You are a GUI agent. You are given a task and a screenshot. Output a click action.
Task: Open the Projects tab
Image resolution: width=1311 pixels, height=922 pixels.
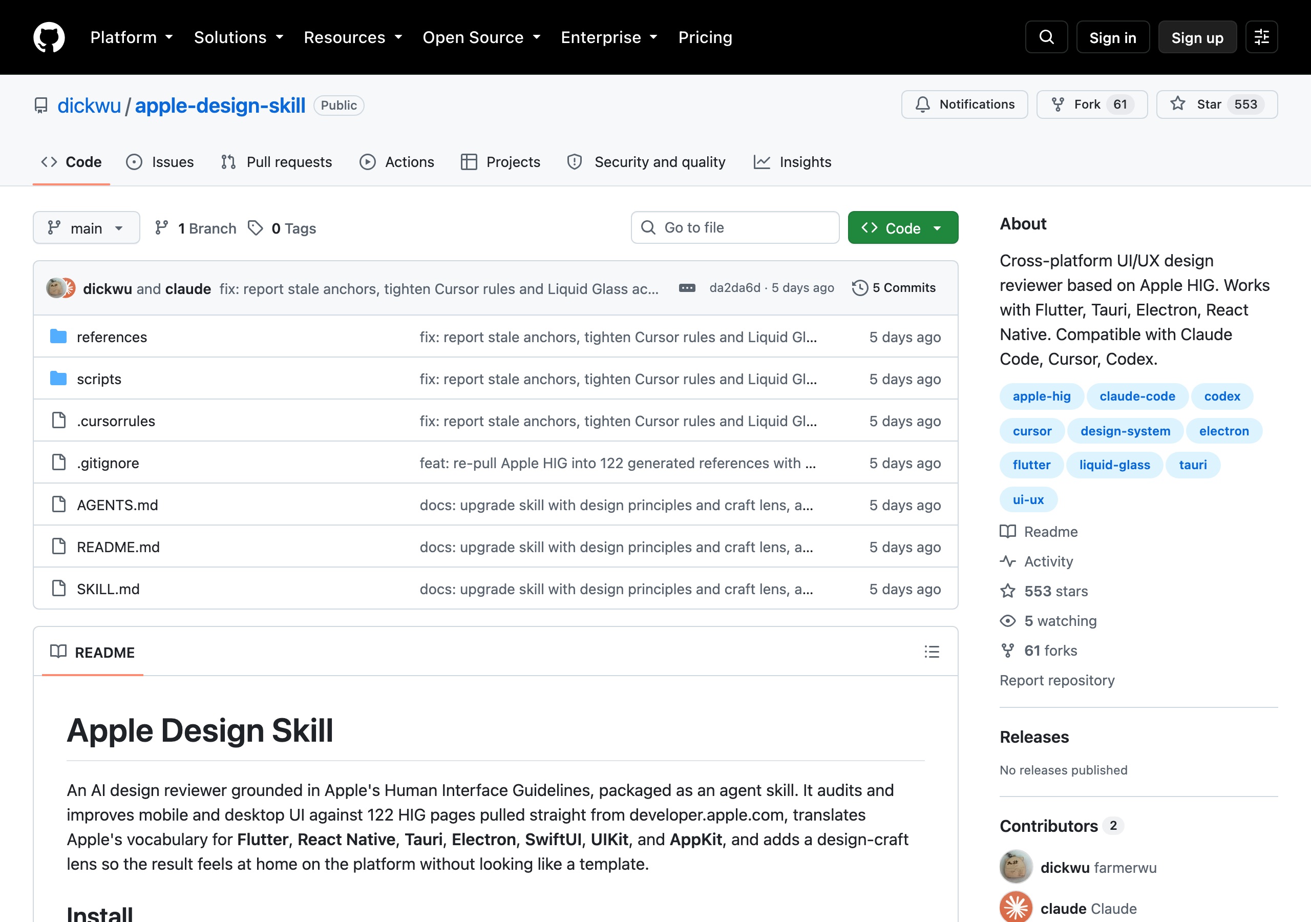[500, 162]
